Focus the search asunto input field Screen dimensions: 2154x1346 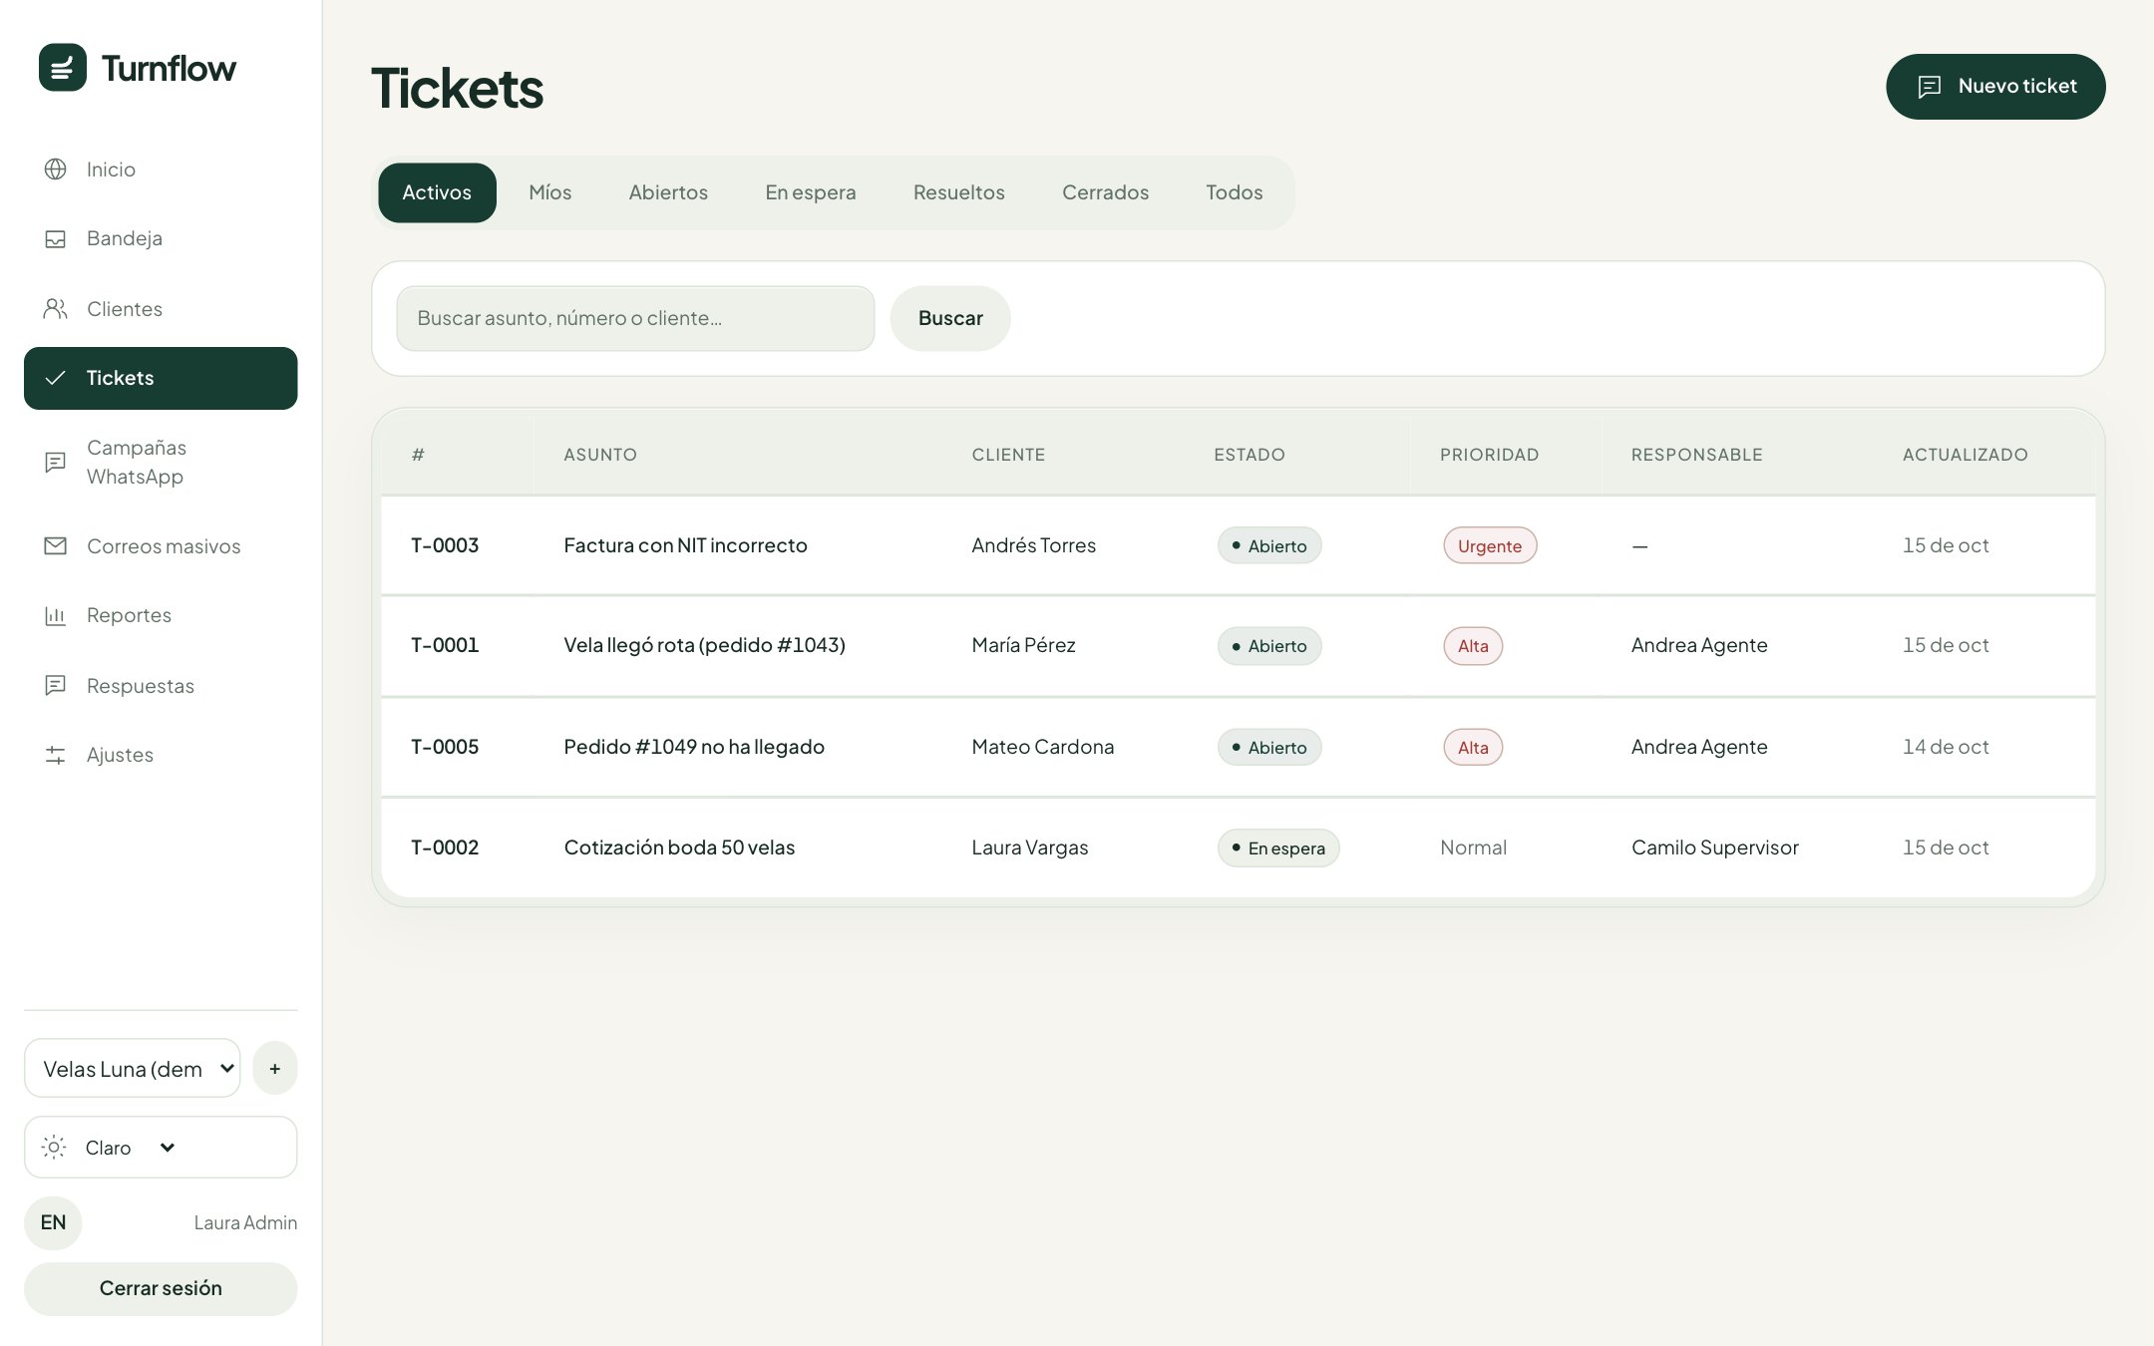coord(635,318)
